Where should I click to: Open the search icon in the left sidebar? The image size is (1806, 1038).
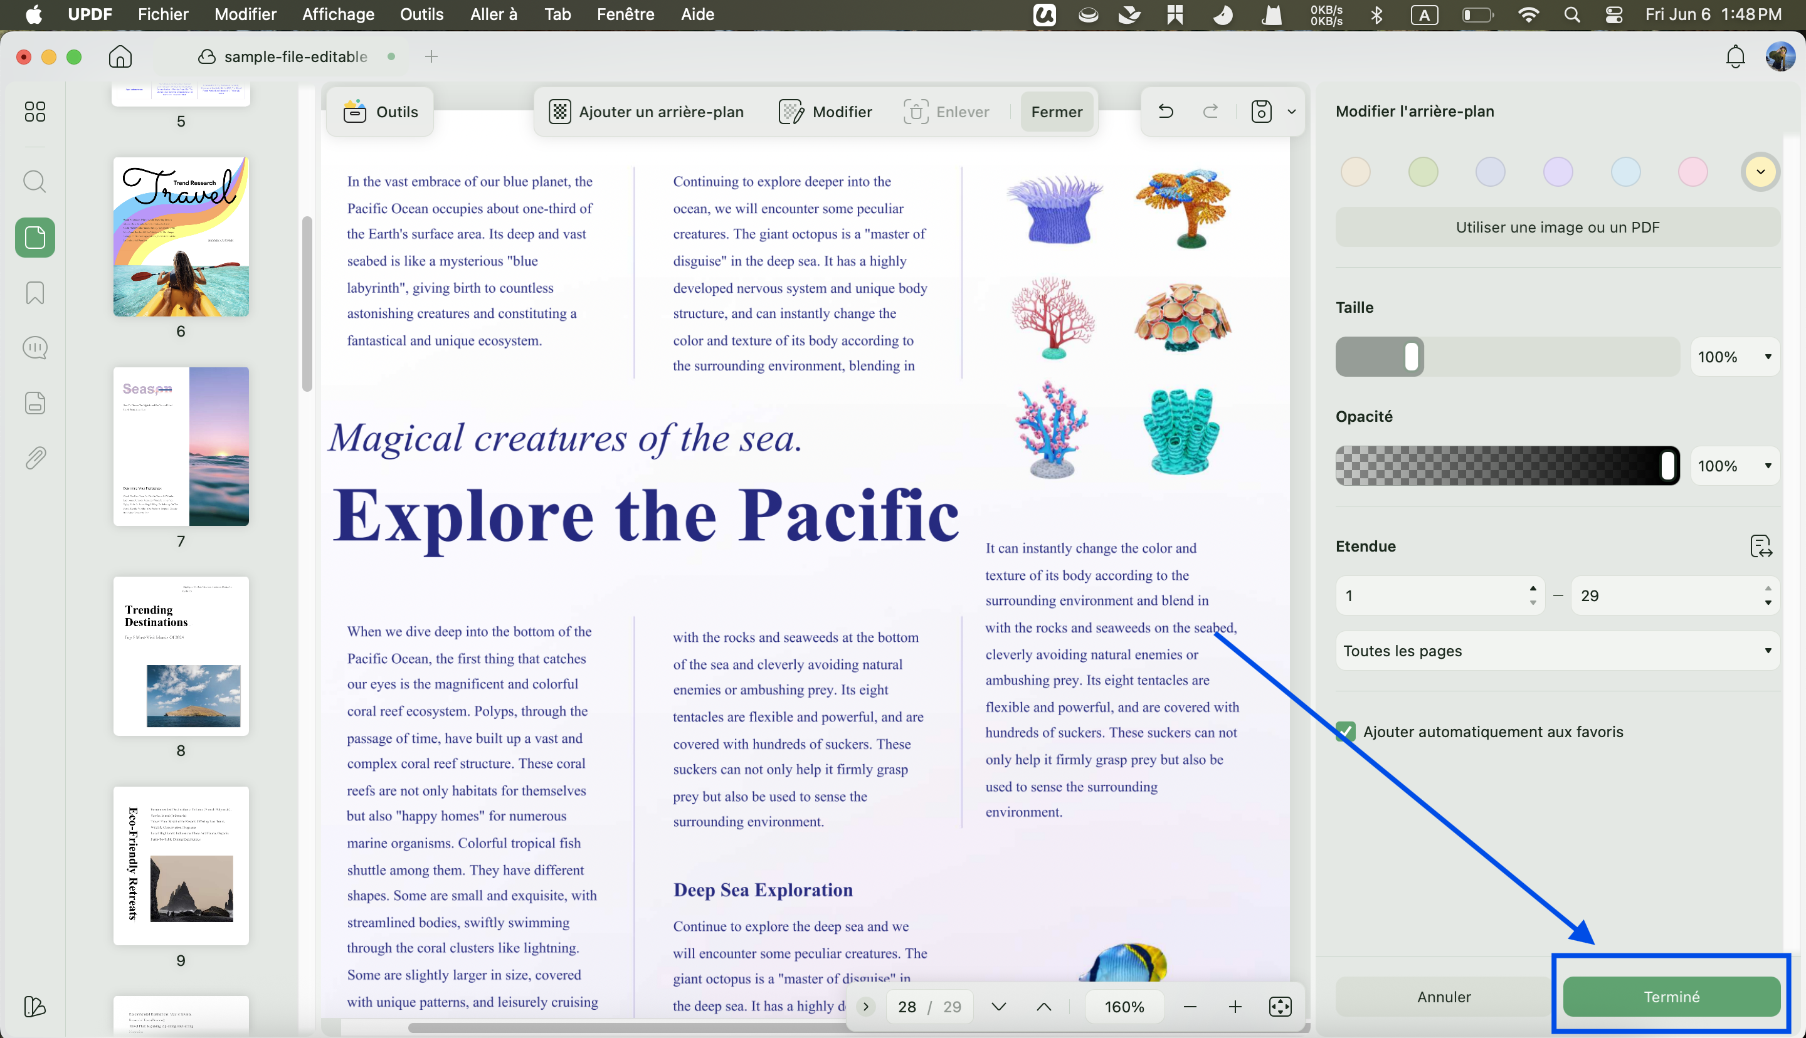pos(35,181)
